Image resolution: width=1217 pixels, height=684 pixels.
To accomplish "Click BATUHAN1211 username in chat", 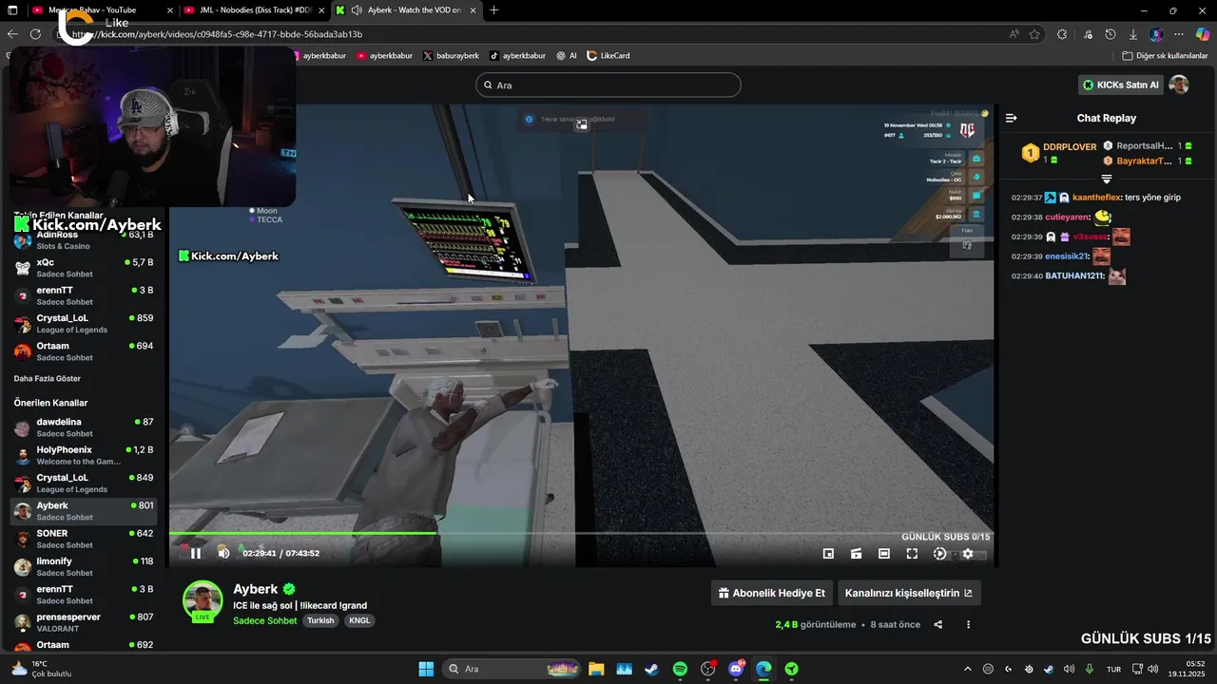I will click(1074, 276).
